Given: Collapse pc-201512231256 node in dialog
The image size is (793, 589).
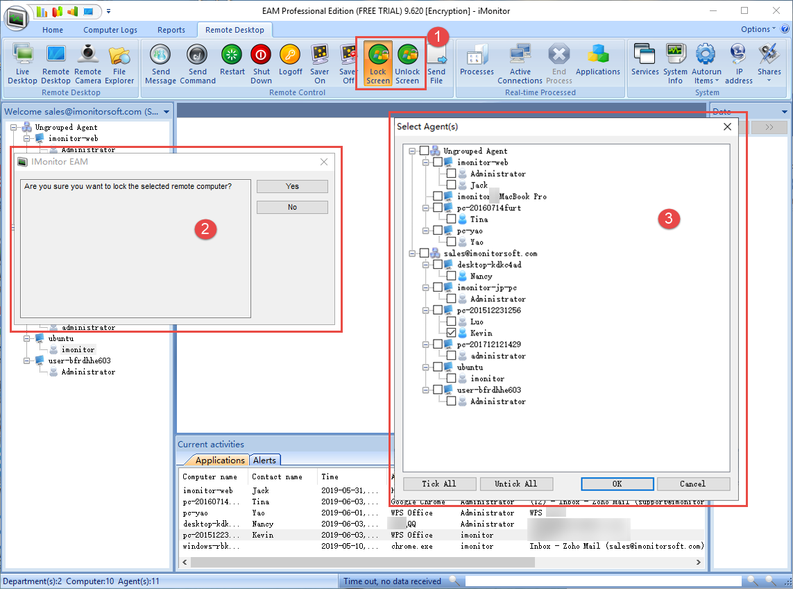Looking at the screenshot, I should pos(426,310).
